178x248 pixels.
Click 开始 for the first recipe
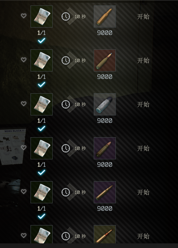pyautogui.click(x=143, y=17)
